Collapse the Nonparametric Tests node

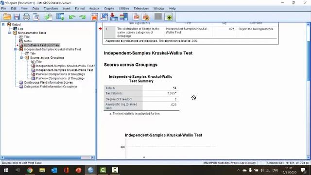coord(9,33)
